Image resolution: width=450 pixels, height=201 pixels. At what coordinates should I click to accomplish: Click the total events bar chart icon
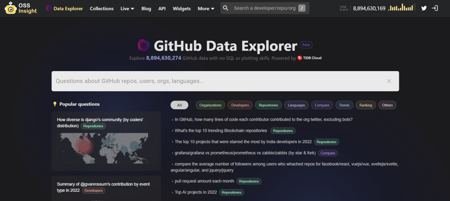(401, 8)
